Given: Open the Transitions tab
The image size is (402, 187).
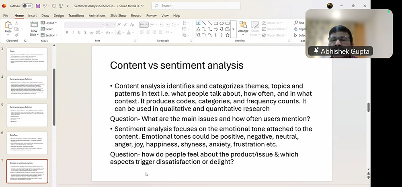Looking at the screenshot, I should [x=76, y=15].
